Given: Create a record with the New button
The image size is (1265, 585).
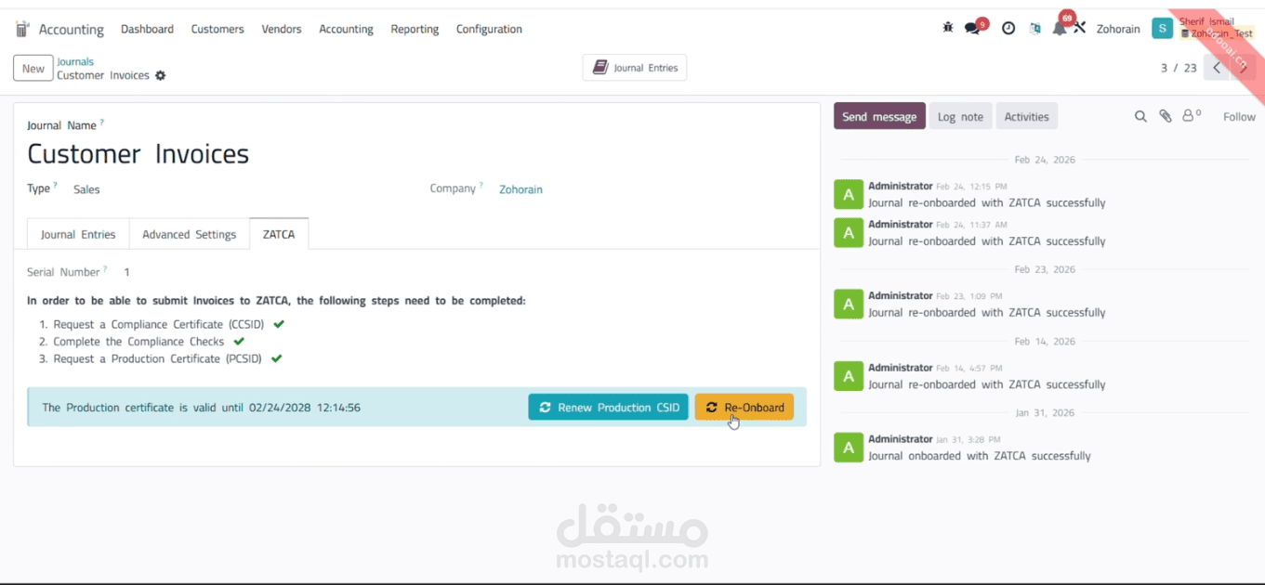Looking at the screenshot, I should [x=33, y=68].
